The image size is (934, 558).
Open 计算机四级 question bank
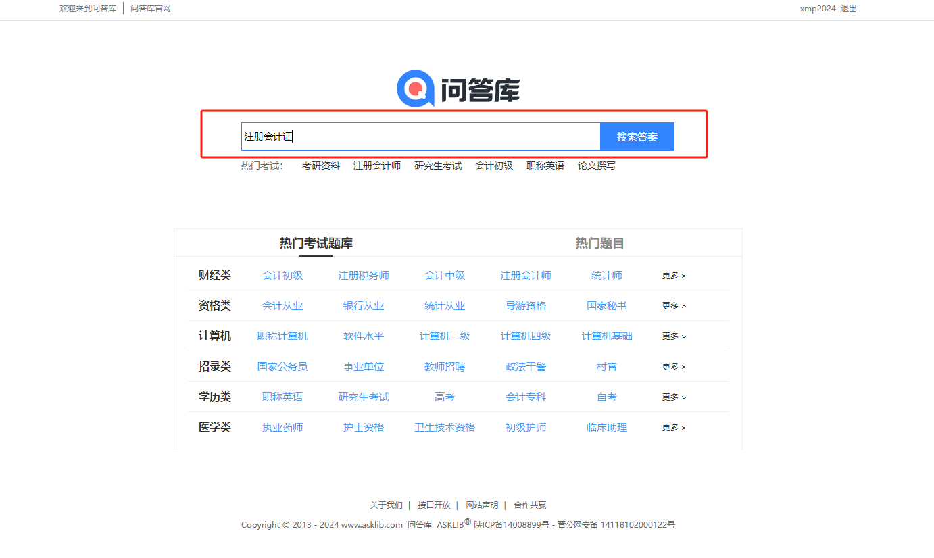[x=526, y=336]
